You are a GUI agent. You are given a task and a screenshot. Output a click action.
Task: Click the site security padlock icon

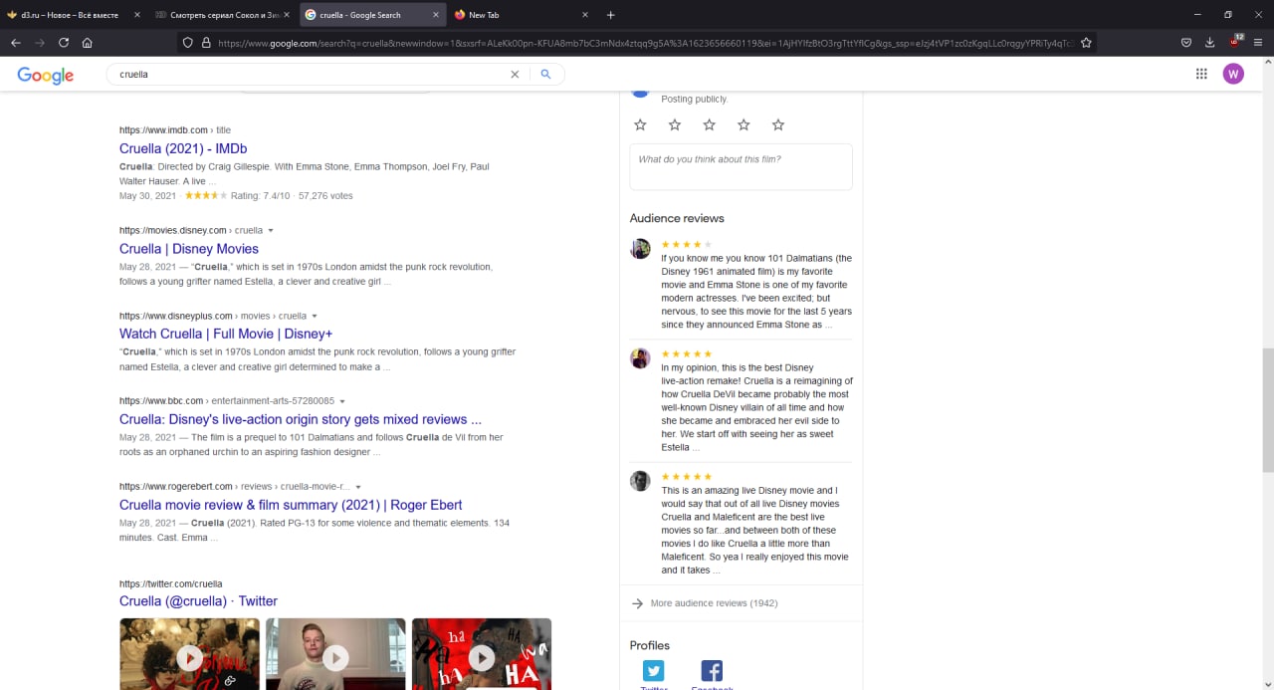[x=206, y=43]
